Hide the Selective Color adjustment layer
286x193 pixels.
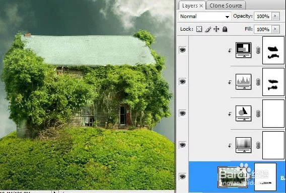(183, 50)
